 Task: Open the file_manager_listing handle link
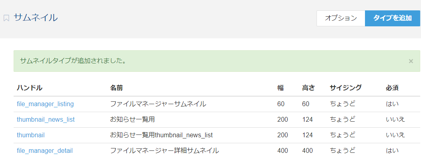pos(45,104)
